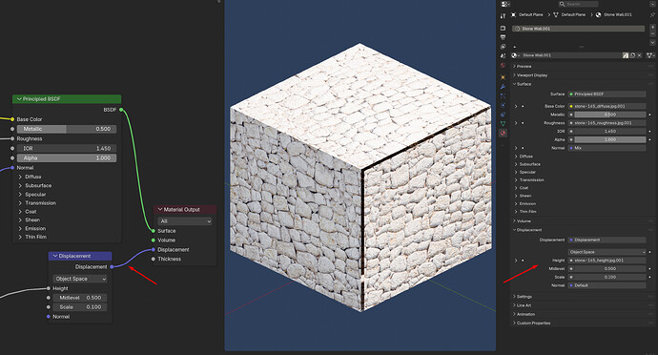Click the properties Search field
This screenshot has height=355, width=658.
[x=578, y=4]
